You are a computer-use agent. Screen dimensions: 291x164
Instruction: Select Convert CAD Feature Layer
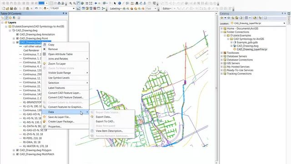65,93
